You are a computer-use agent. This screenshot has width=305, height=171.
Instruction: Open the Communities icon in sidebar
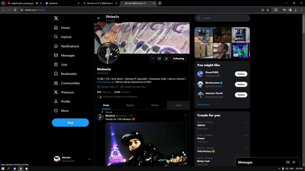point(56,83)
